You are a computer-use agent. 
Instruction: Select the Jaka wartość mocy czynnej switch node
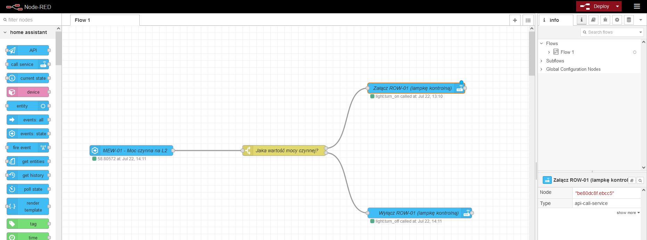pyautogui.click(x=287, y=151)
